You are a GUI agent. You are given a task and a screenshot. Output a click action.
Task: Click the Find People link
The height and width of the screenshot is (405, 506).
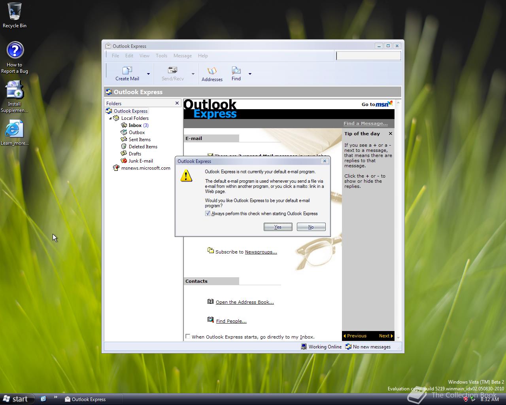point(231,321)
